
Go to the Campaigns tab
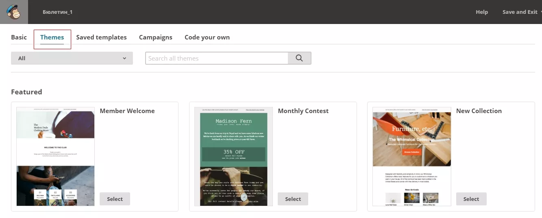coord(156,37)
